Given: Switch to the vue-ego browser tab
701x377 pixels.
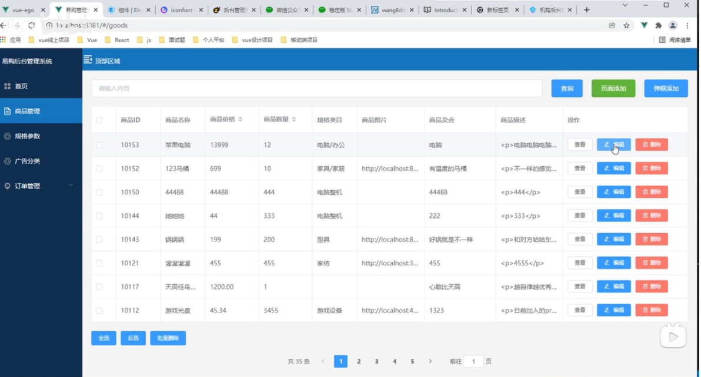Looking at the screenshot, I should [24, 10].
